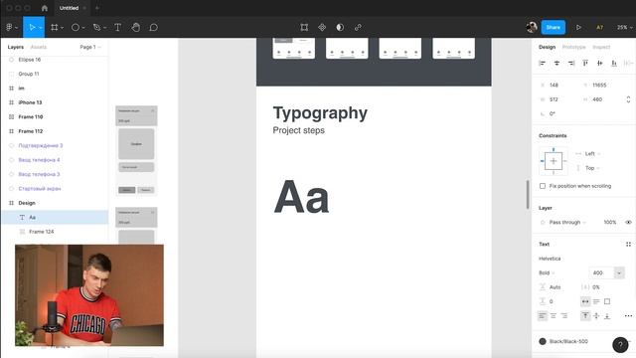The height and width of the screenshot is (358, 636).
Task: Align left icon in Design panel
Action: click(x=543, y=63)
